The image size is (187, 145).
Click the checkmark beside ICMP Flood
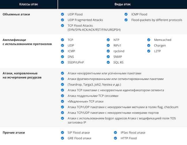[126, 14]
